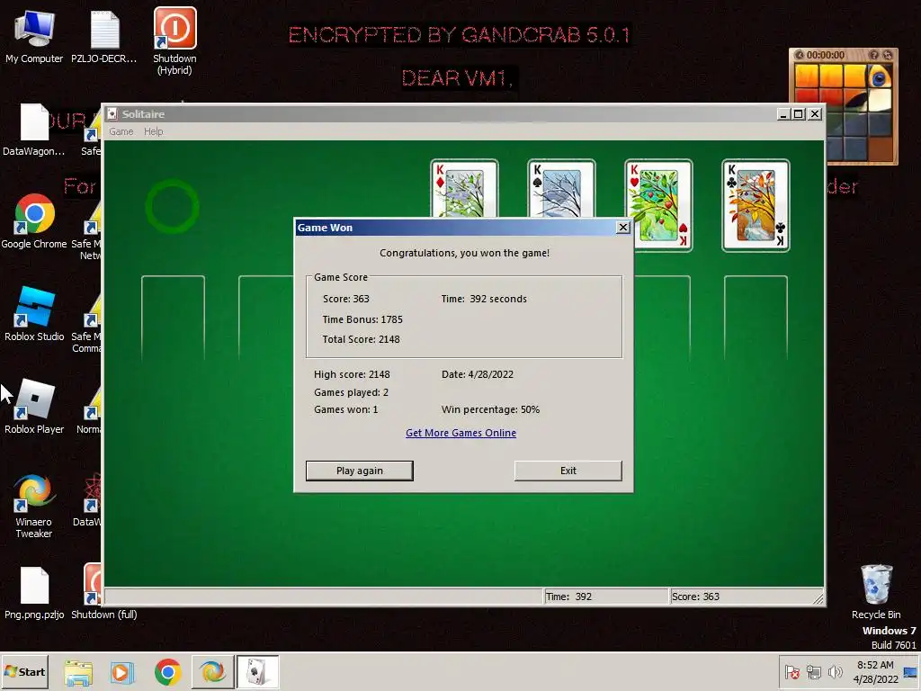Select the Roblox Studio desktop icon
Image resolution: width=921 pixels, height=691 pixels.
(34, 314)
